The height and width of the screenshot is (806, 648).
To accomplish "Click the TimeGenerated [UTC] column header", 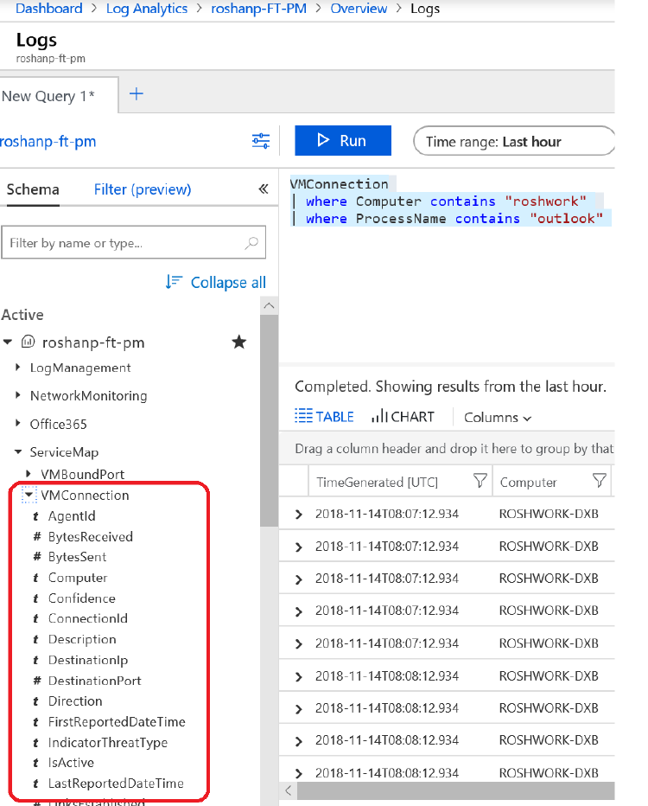I will point(377,483).
